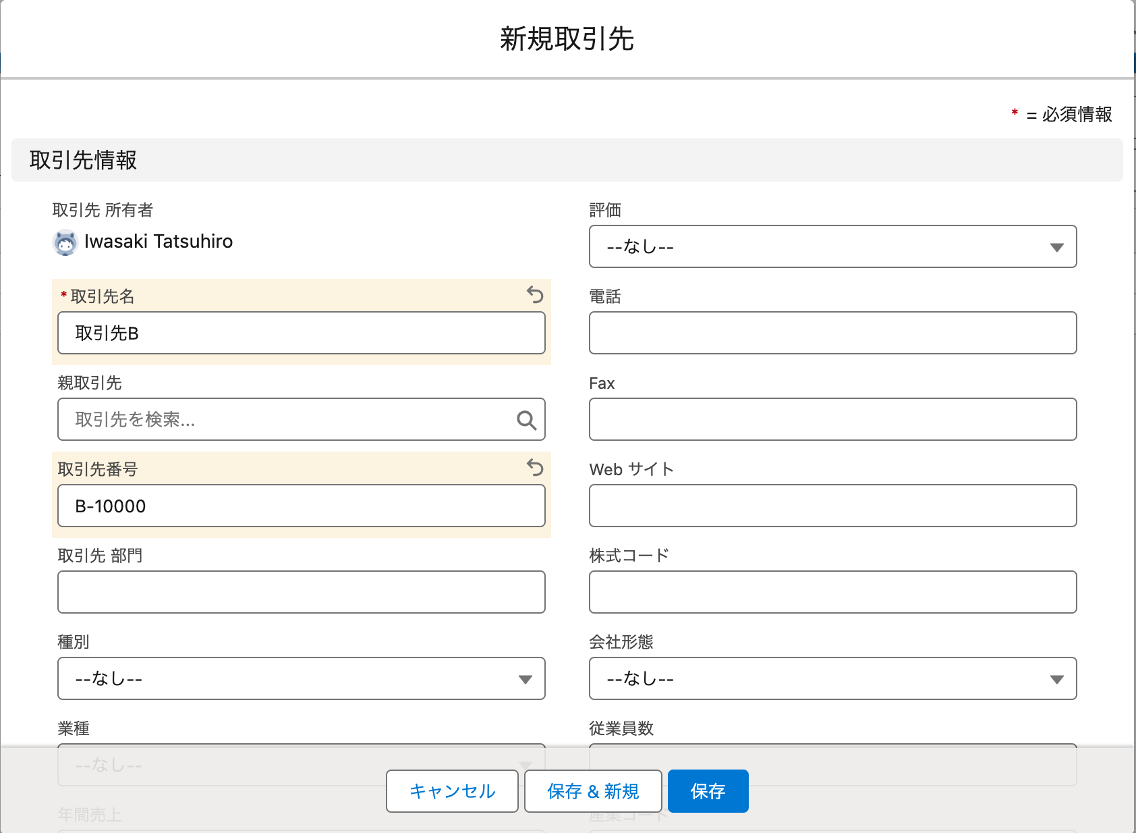The width and height of the screenshot is (1136, 833).
Task: Click the キャンセル button
Action: [x=451, y=791]
